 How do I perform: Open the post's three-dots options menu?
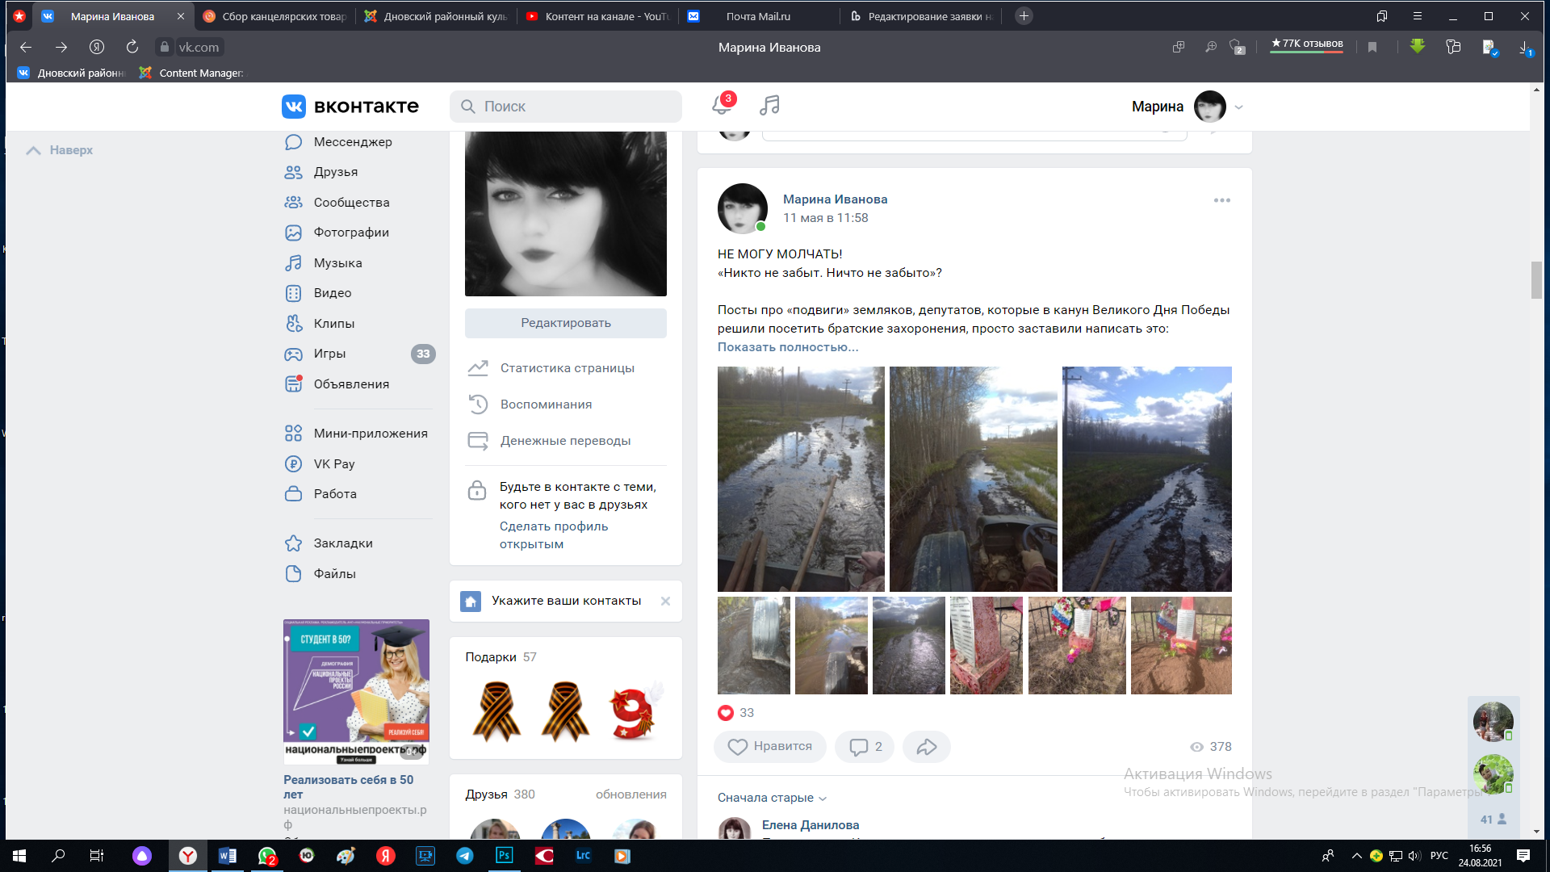click(1221, 200)
